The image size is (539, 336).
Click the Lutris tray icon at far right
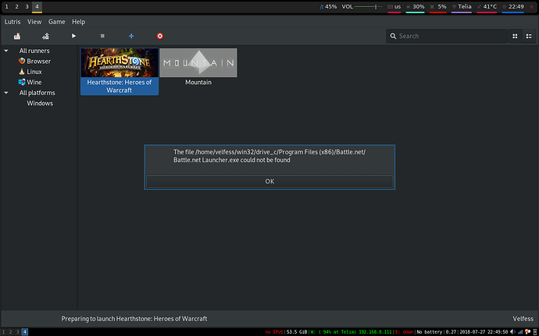point(534,332)
